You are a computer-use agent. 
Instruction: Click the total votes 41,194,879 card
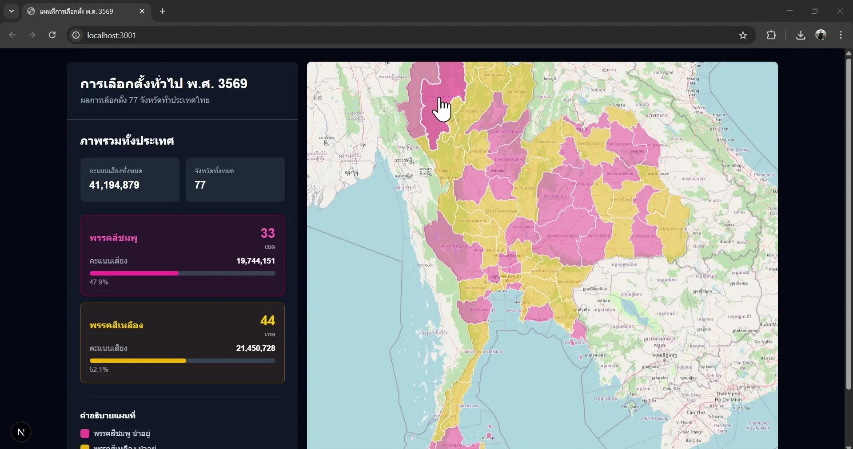[x=130, y=180]
